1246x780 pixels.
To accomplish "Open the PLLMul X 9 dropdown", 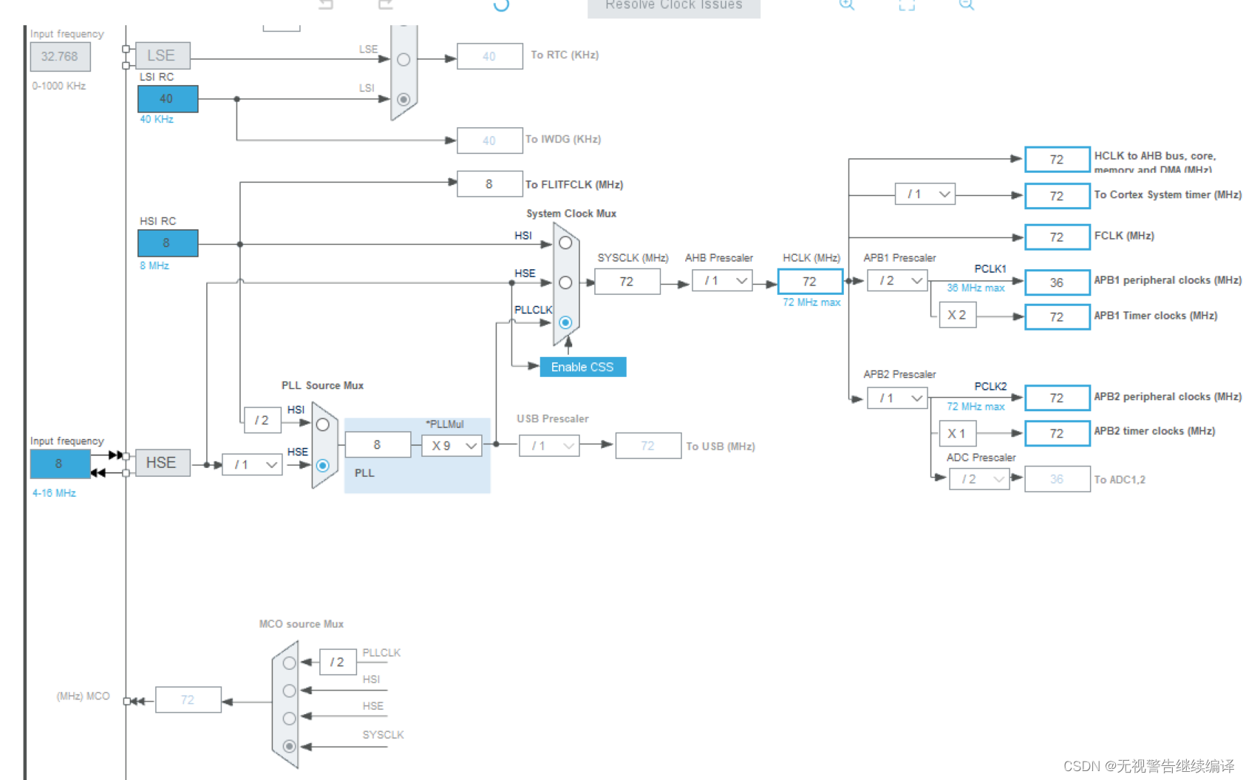I will (x=452, y=446).
